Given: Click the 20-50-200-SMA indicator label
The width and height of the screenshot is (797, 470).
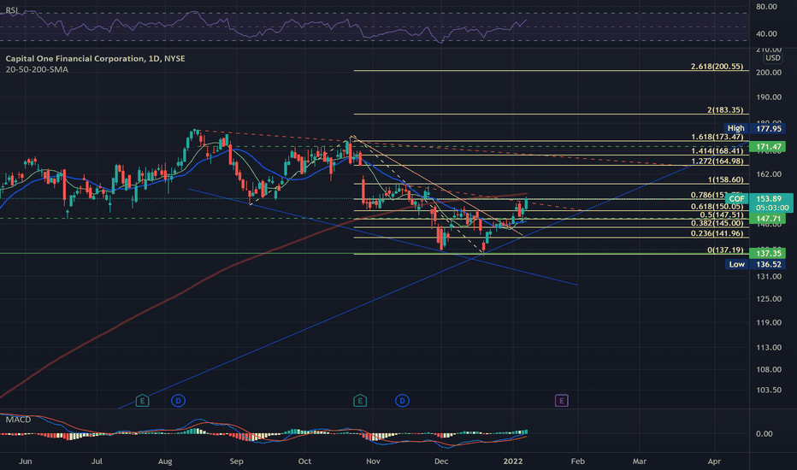Looking at the screenshot, I should [37, 69].
